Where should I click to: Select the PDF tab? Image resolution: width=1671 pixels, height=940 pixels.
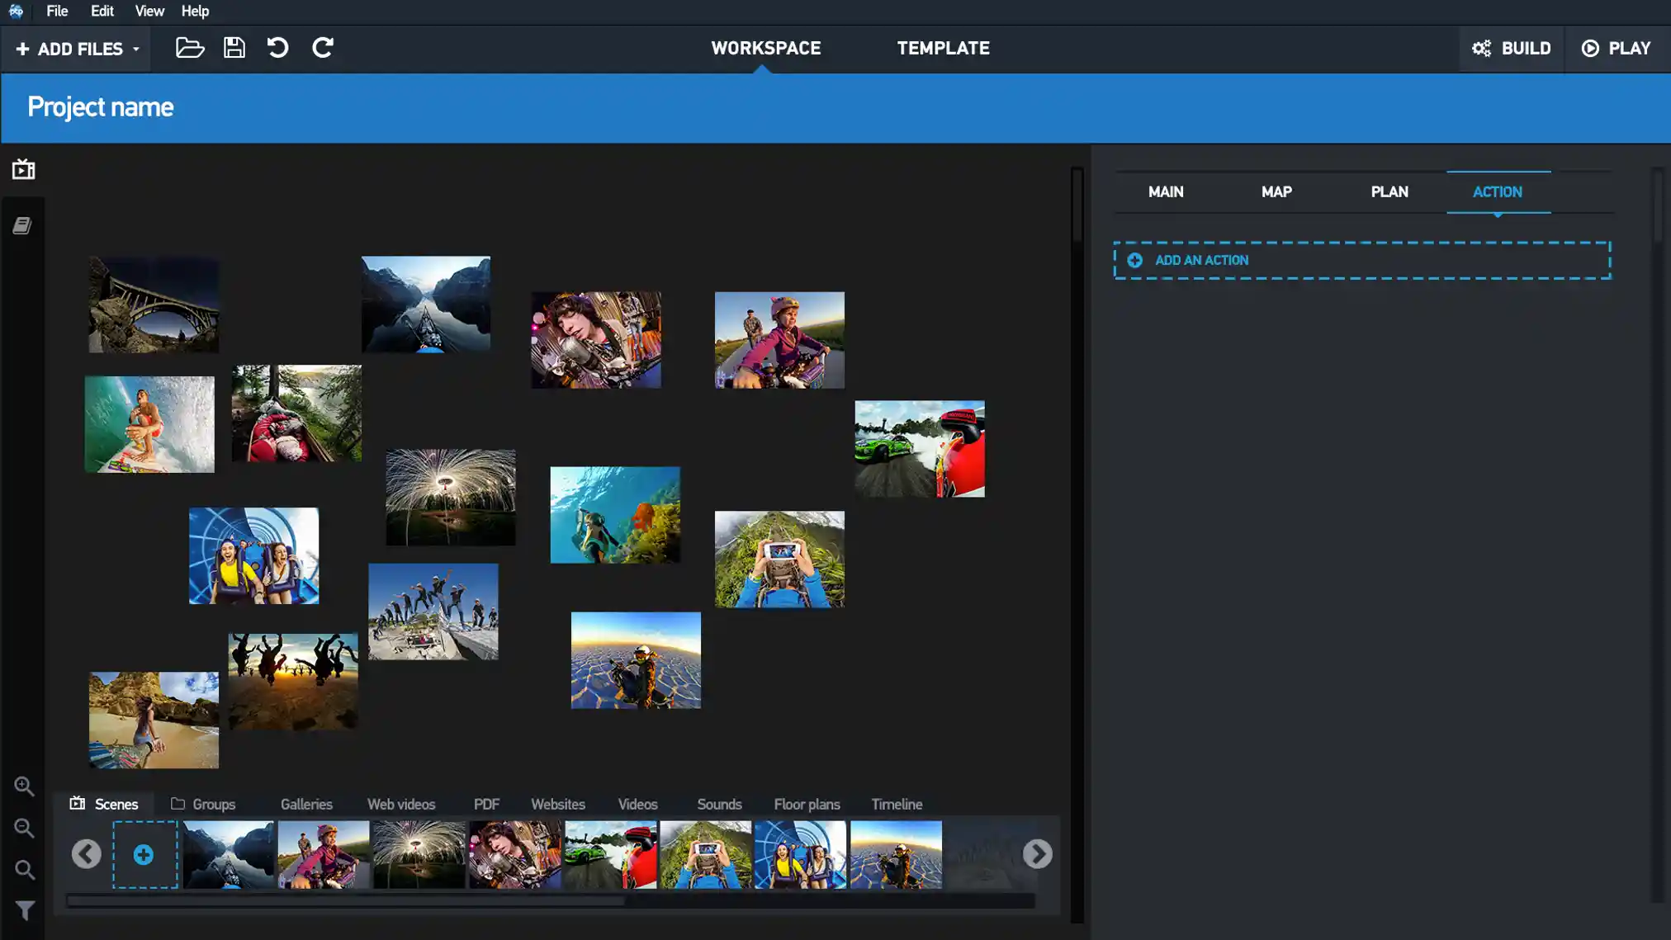486,804
